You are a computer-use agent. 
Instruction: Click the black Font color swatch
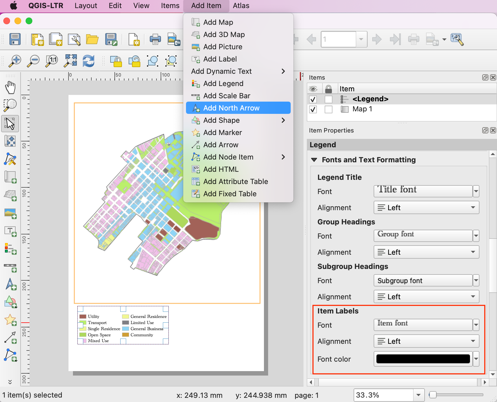423,359
